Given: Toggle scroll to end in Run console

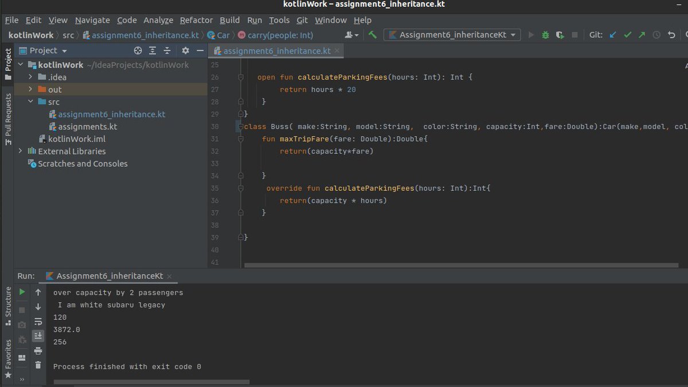Looking at the screenshot, I should pyautogui.click(x=38, y=335).
